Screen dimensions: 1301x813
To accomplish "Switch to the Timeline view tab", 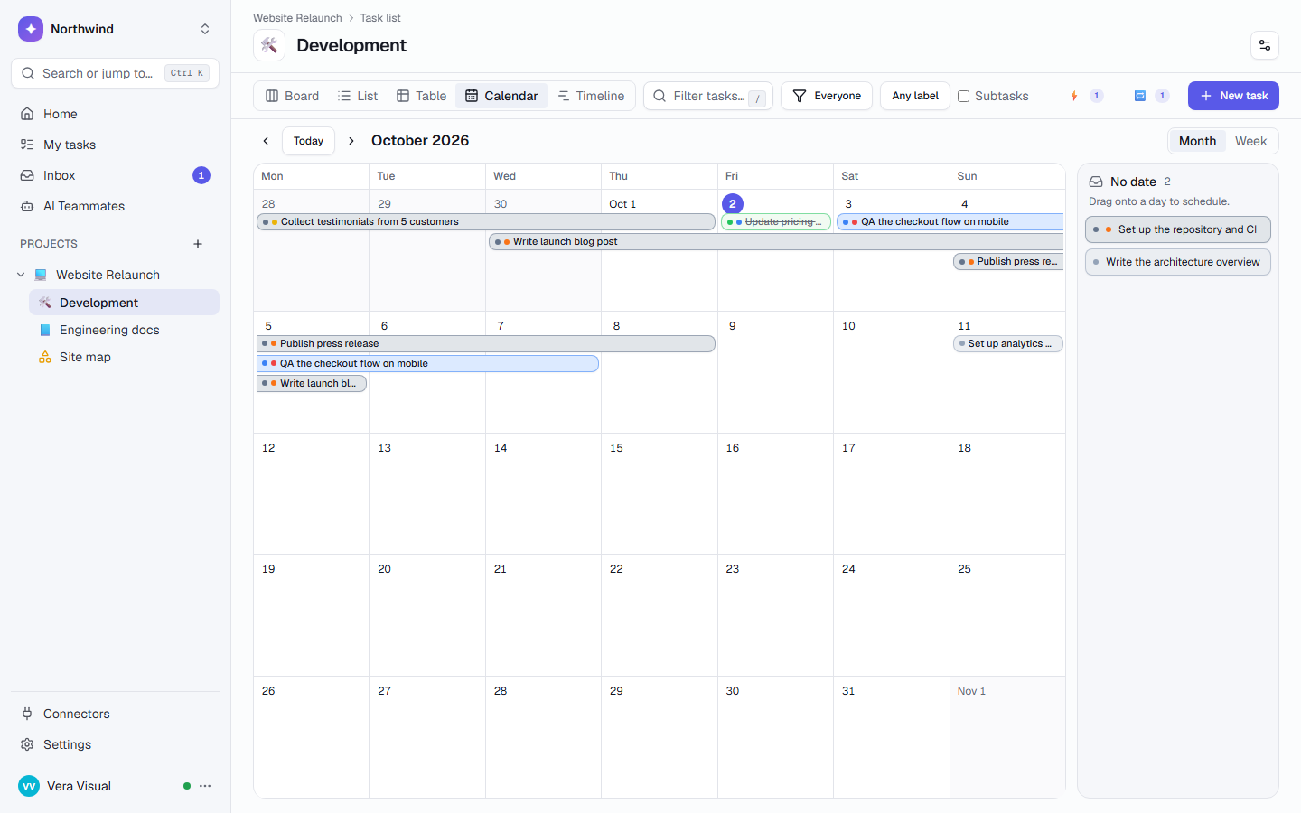I will [x=591, y=96].
